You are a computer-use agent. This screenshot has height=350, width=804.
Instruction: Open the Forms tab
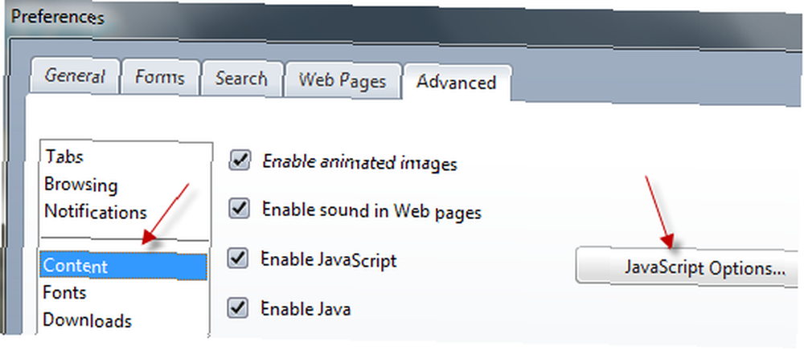click(160, 78)
